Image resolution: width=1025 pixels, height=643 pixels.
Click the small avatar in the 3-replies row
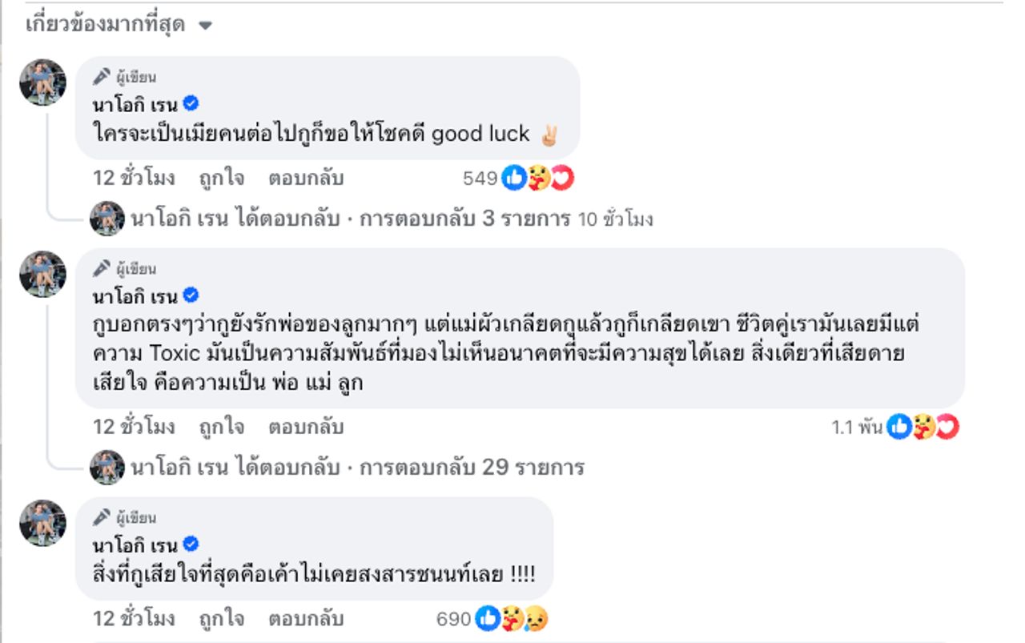[107, 219]
